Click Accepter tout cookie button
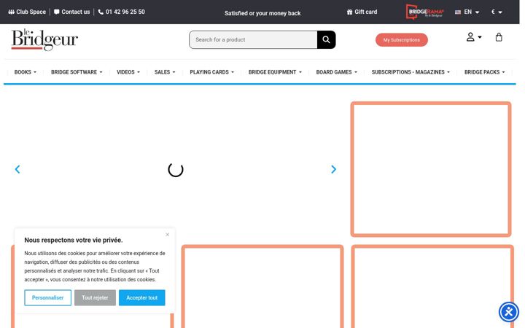 tap(142, 297)
